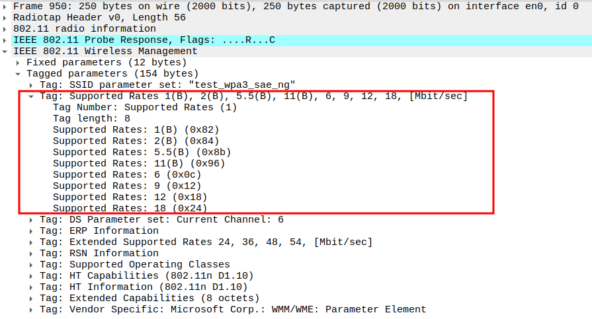Select the Tag length: 8 field

click(x=91, y=118)
